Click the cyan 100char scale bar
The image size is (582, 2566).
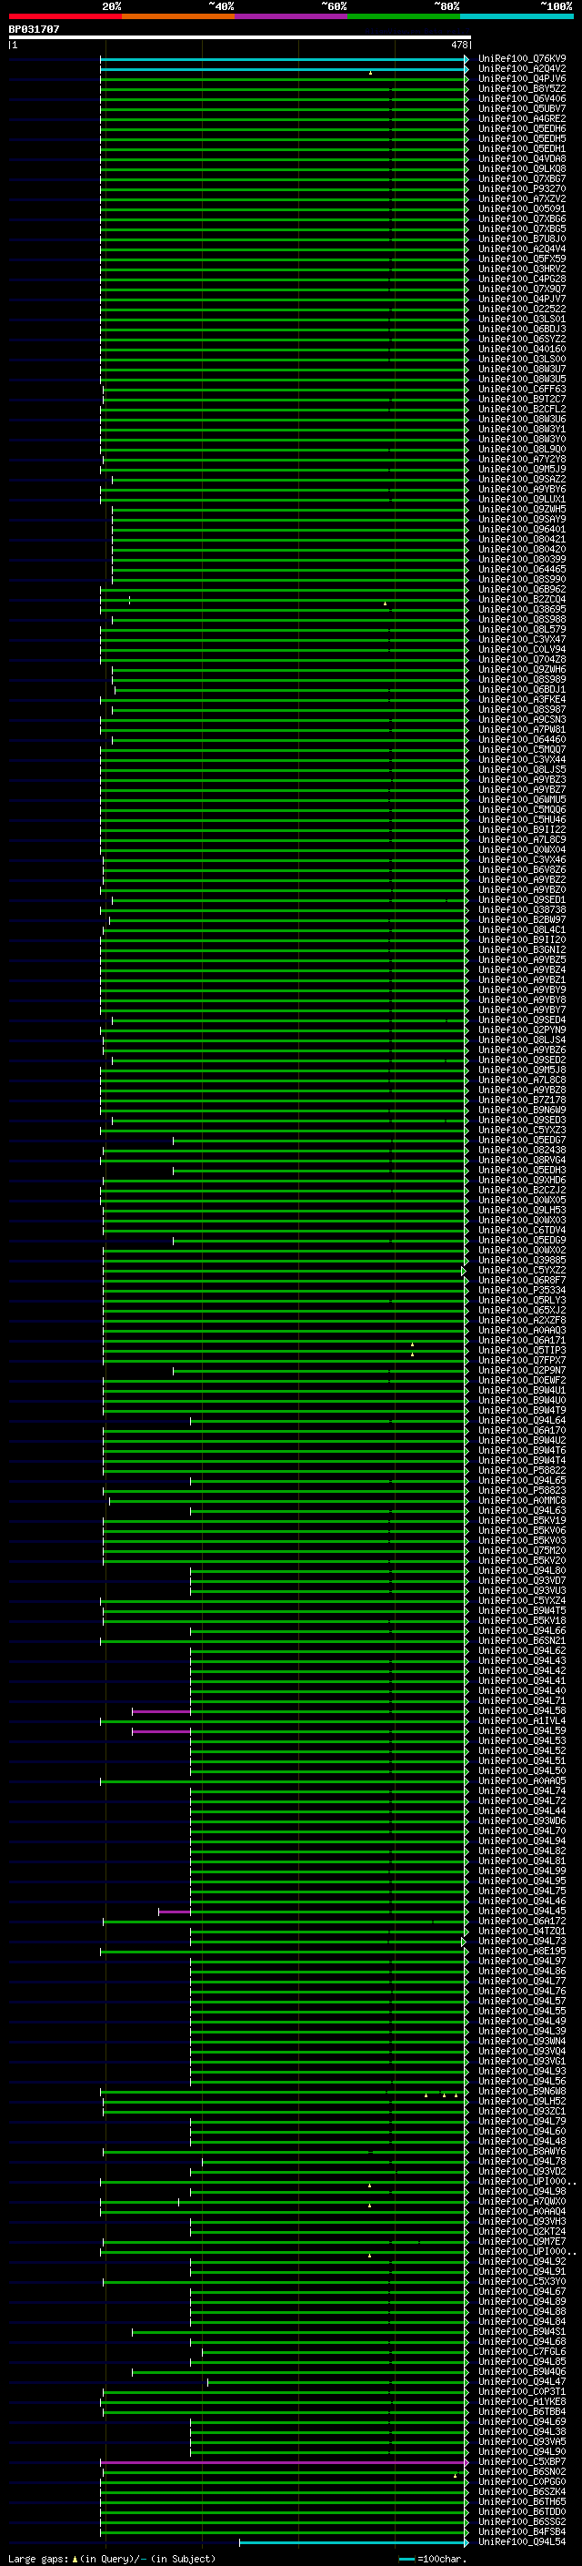coord(406,2559)
